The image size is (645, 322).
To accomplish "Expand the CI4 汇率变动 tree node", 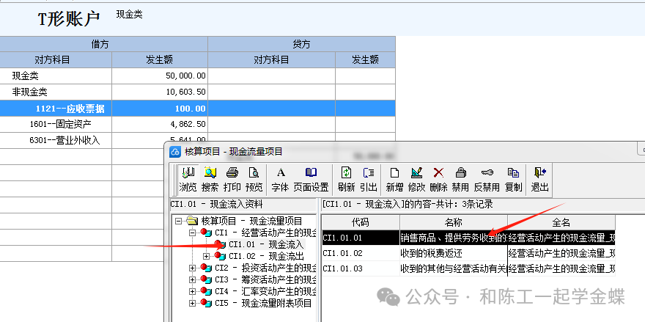I will pyautogui.click(x=193, y=291).
